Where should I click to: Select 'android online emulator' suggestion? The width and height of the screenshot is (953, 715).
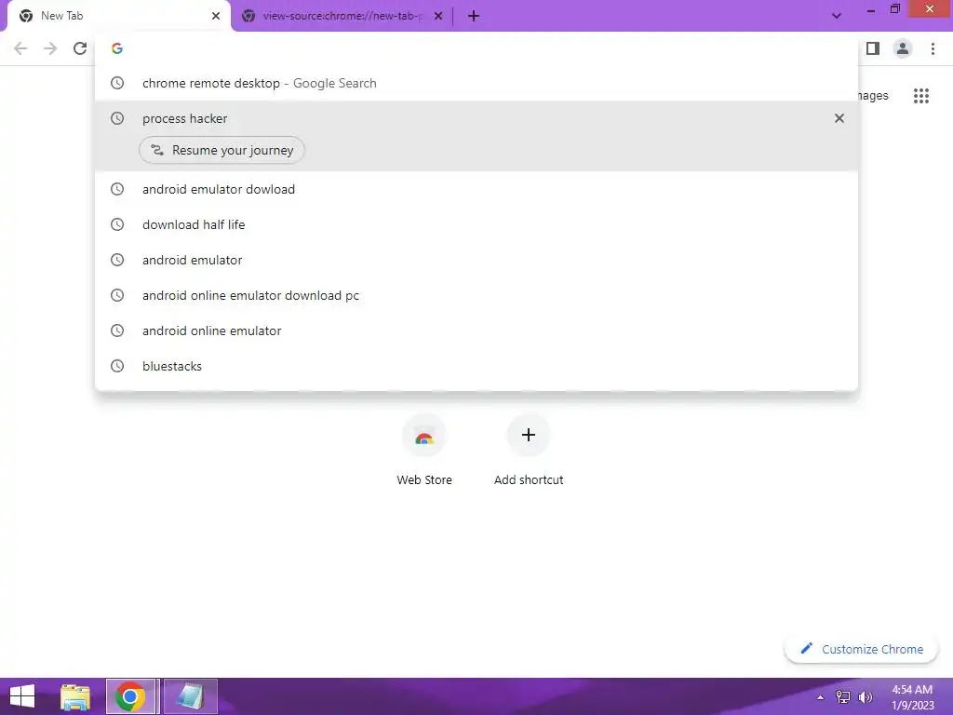coord(476,331)
